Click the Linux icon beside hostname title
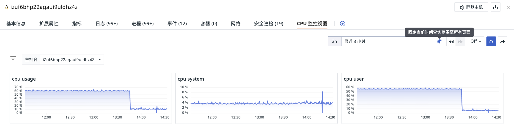The image size is (514, 127). coord(7,7)
